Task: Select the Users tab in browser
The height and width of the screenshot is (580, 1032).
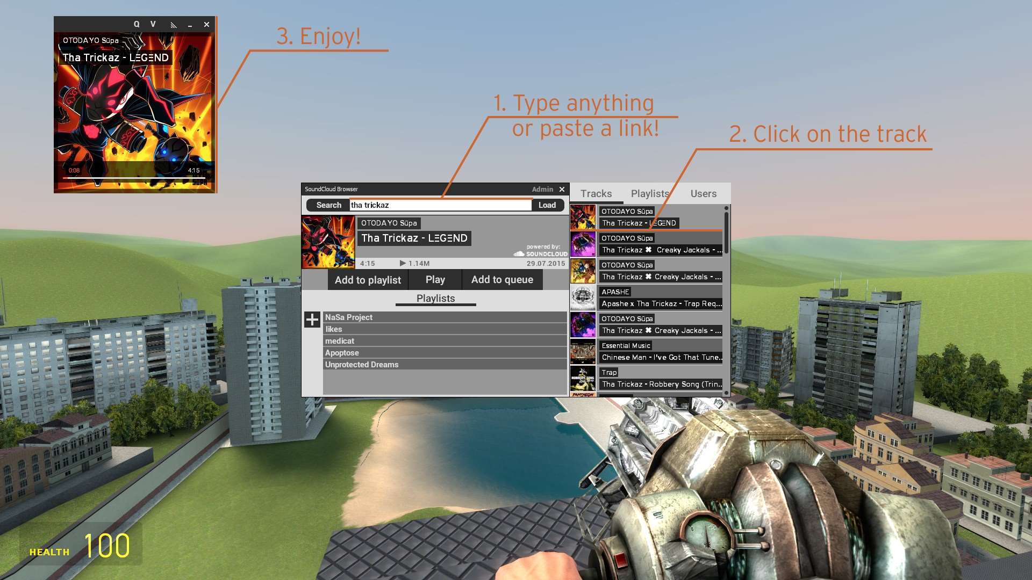Action: pos(704,193)
